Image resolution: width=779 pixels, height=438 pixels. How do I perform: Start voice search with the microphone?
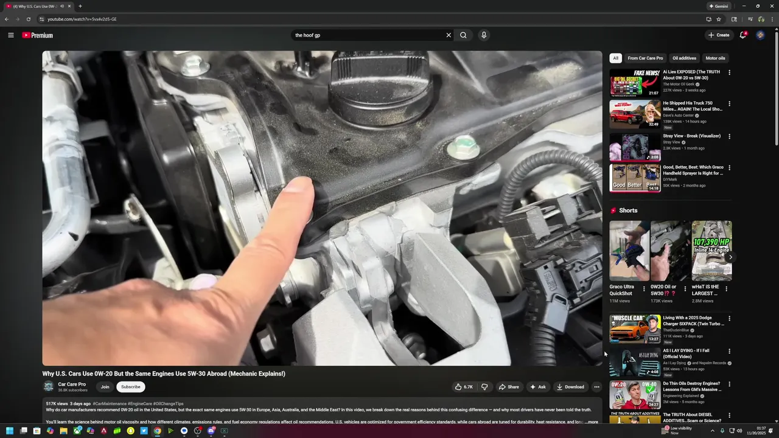[x=484, y=35]
